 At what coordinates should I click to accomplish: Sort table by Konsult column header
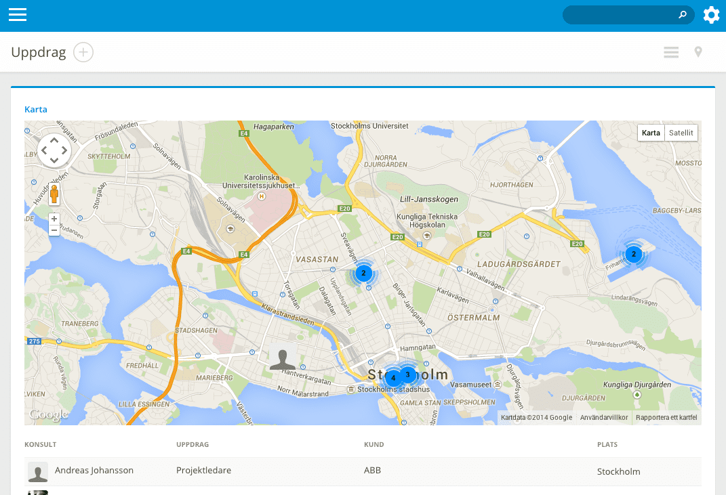[x=41, y=445]
